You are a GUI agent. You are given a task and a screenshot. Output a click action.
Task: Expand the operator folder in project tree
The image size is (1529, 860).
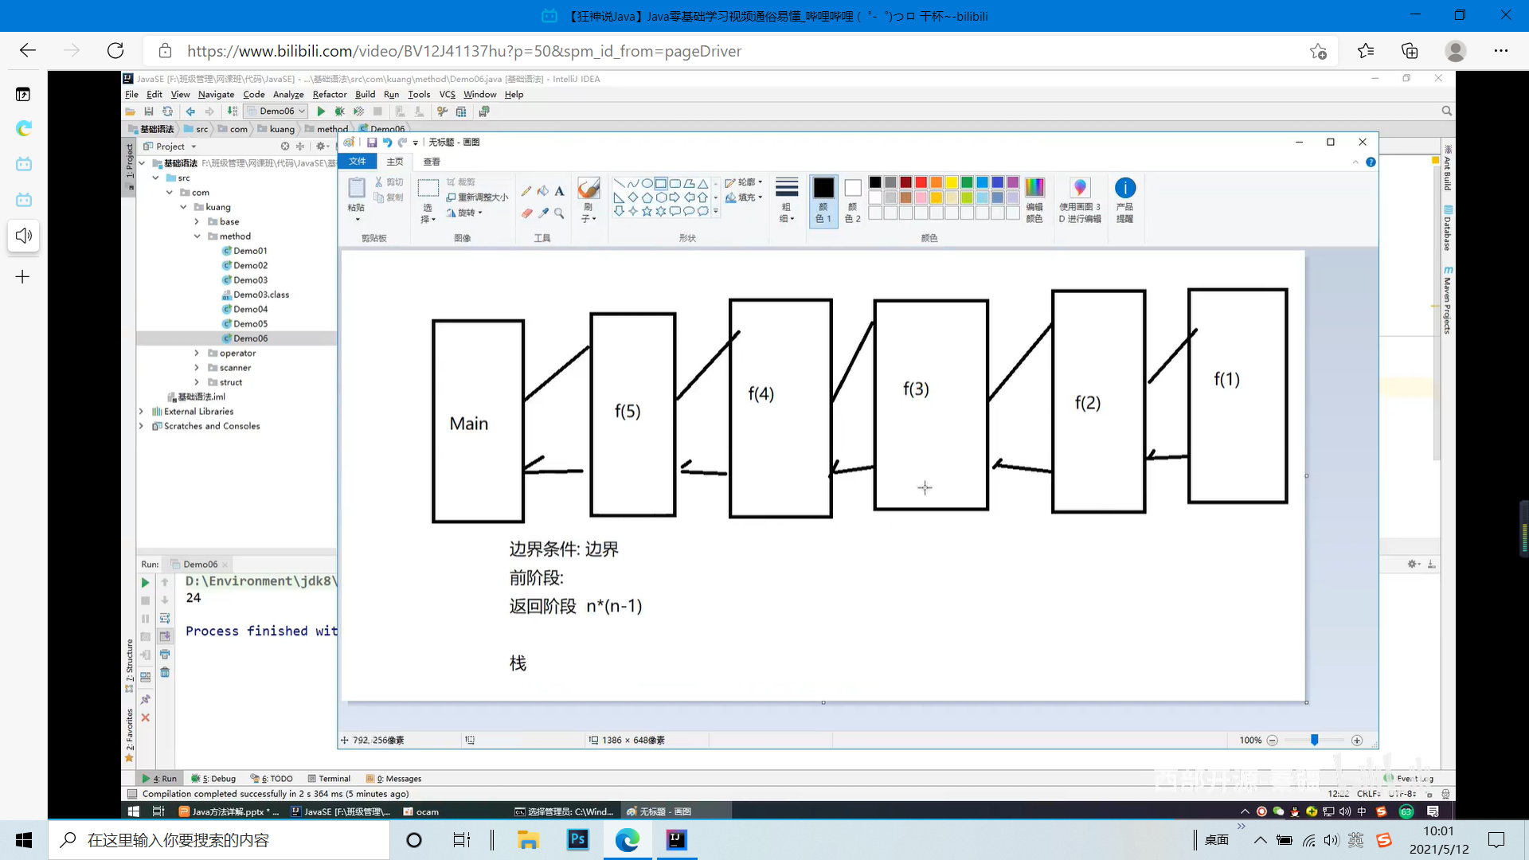coord(197,353)
